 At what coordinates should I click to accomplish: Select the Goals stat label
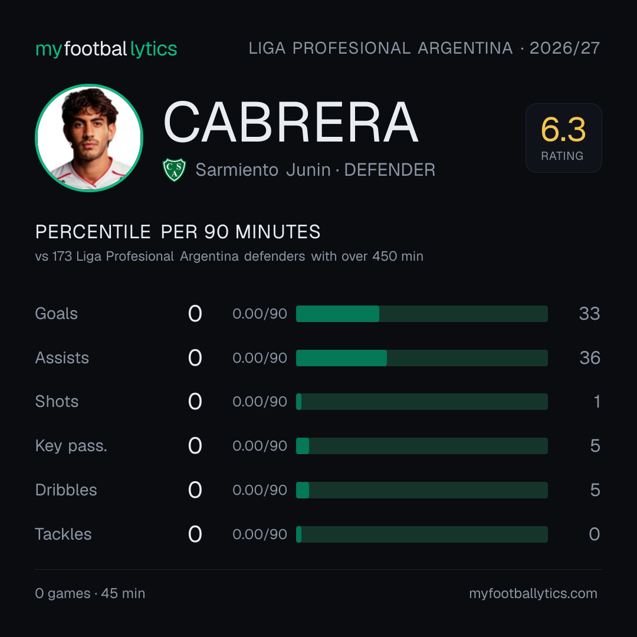tap(56, 314)
